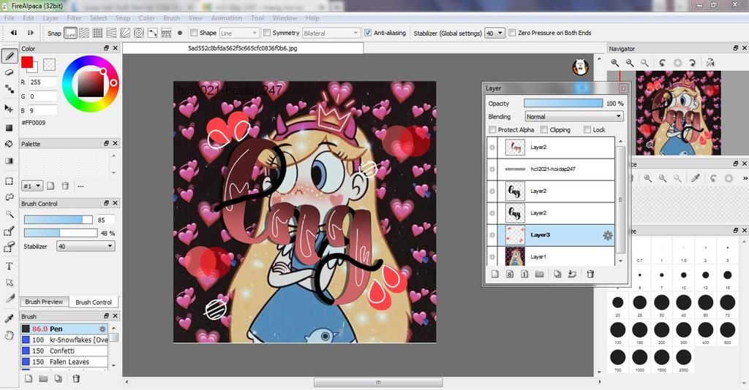The width and height of the screenshot is (749, 390).
Task: Flip view with Navigator mirror icon
Action: 710,64
